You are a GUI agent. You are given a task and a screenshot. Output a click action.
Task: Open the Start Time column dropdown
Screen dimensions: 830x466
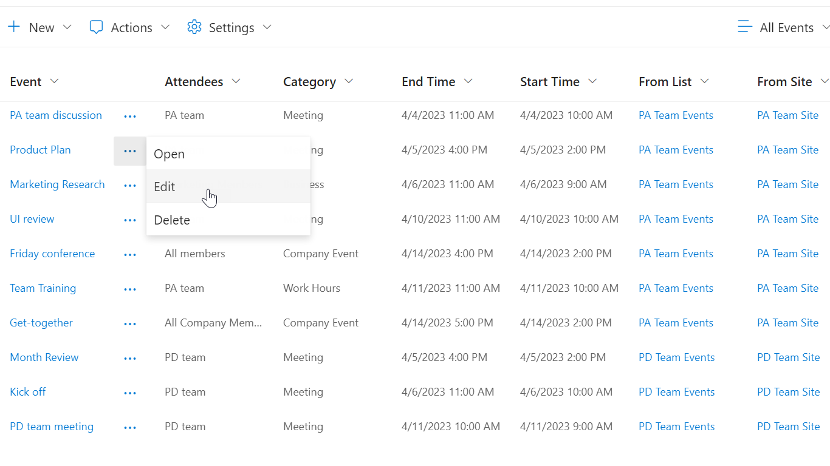tap(592, 81)
